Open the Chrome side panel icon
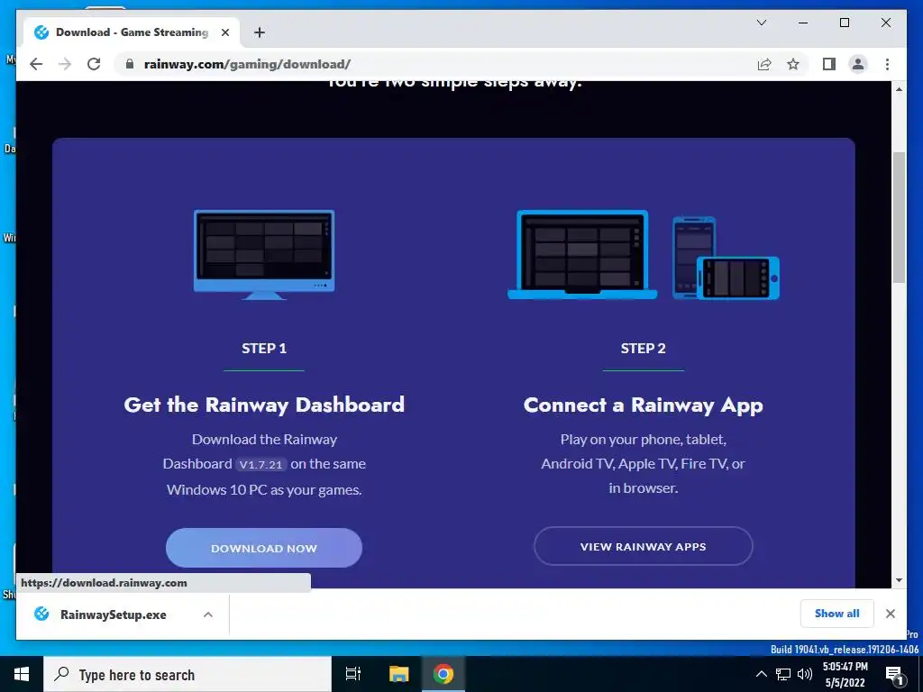 [829, 64]
